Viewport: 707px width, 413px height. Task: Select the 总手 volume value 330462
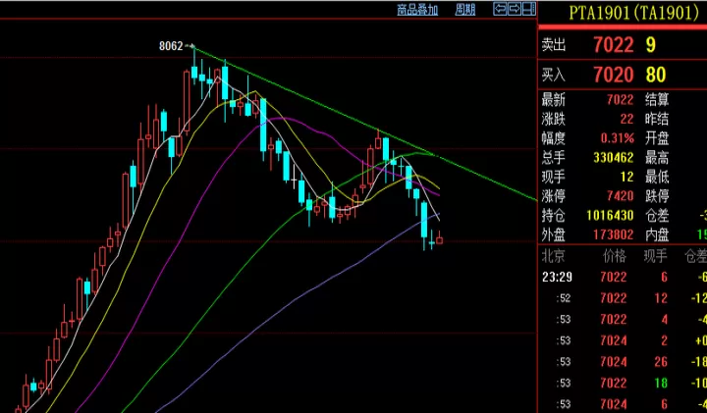click(x=614, y=157)
